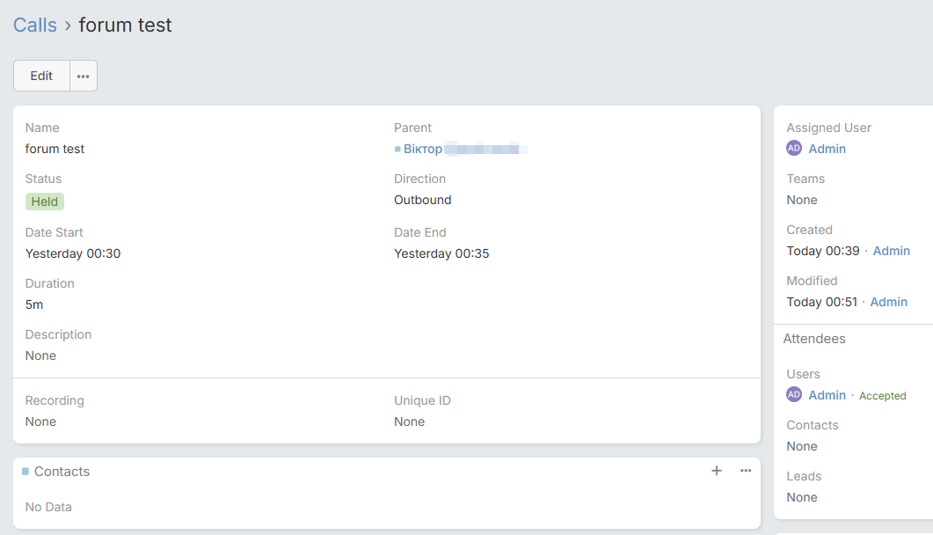Open the Admin link in Modified row
The width and height of the screenshot is (933, 535).
889,302
